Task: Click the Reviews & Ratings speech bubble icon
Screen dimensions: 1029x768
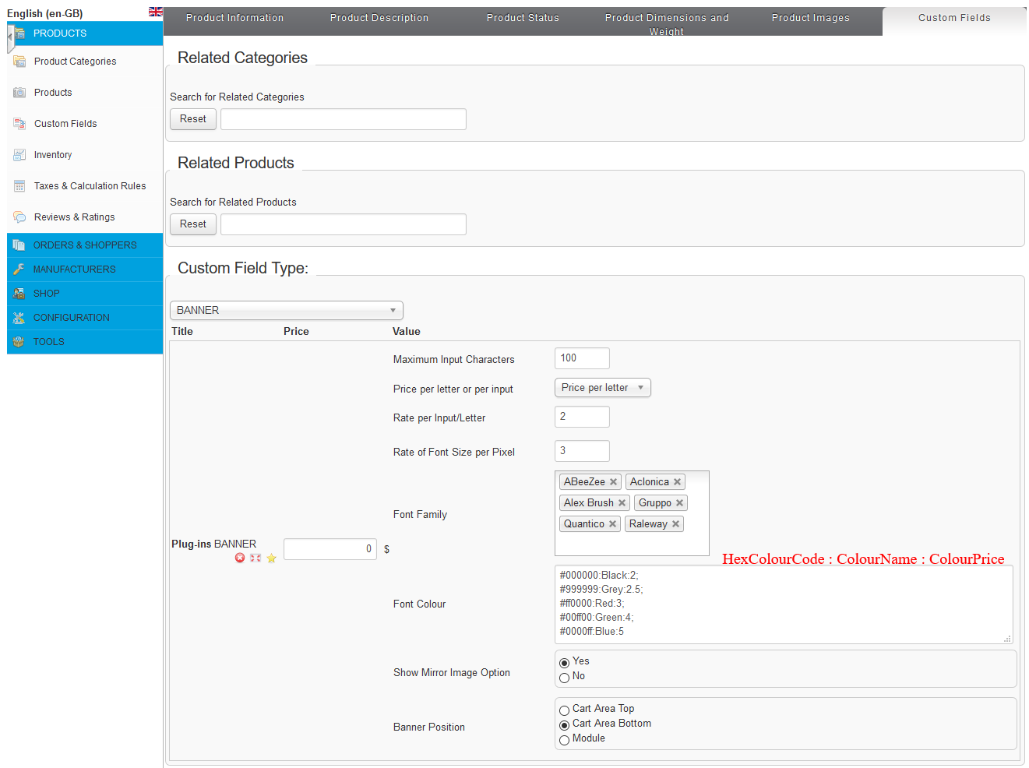Action: pos(19,217)
